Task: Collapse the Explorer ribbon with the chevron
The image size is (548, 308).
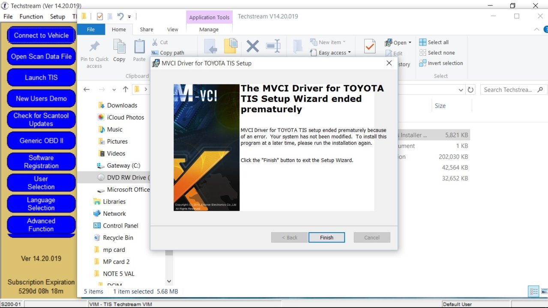Action: click(536, 30)
